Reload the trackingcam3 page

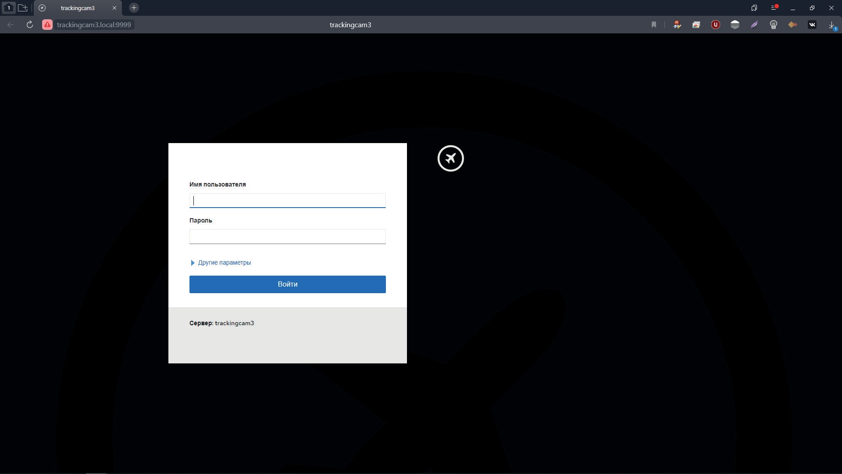pyautogui.click(x=29, y=25)
